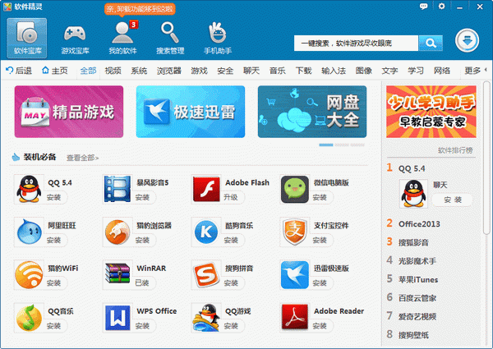Open the 软件宝库 software library
Screen dimensions: 493x349
point(27,38)
